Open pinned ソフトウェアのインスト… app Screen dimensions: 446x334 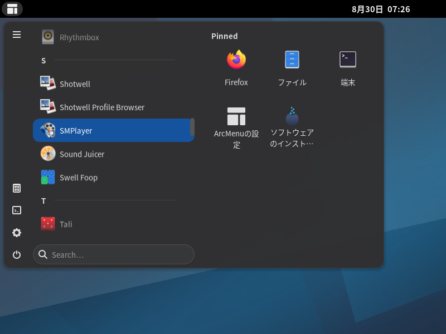tap(292, 128)
